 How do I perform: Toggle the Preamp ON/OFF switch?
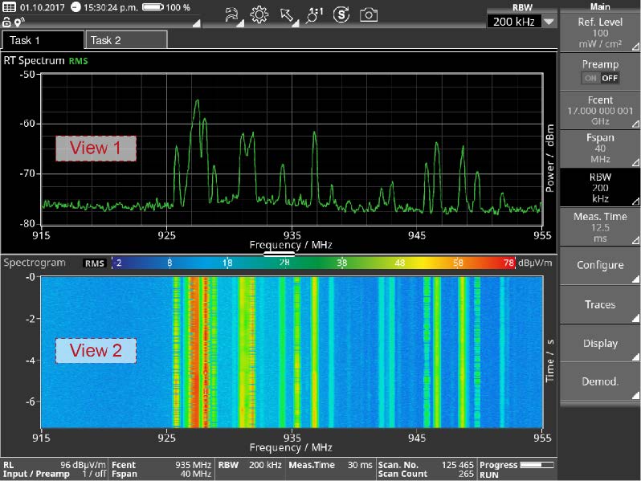(x=600, y=78)
